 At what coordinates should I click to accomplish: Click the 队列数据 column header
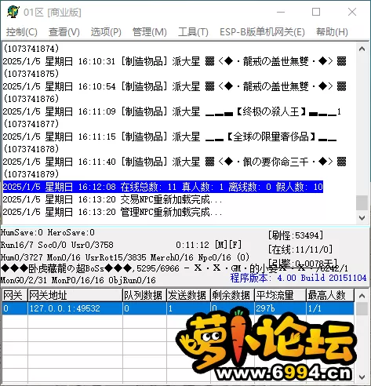pyautogui.click(x=144, y=296)
